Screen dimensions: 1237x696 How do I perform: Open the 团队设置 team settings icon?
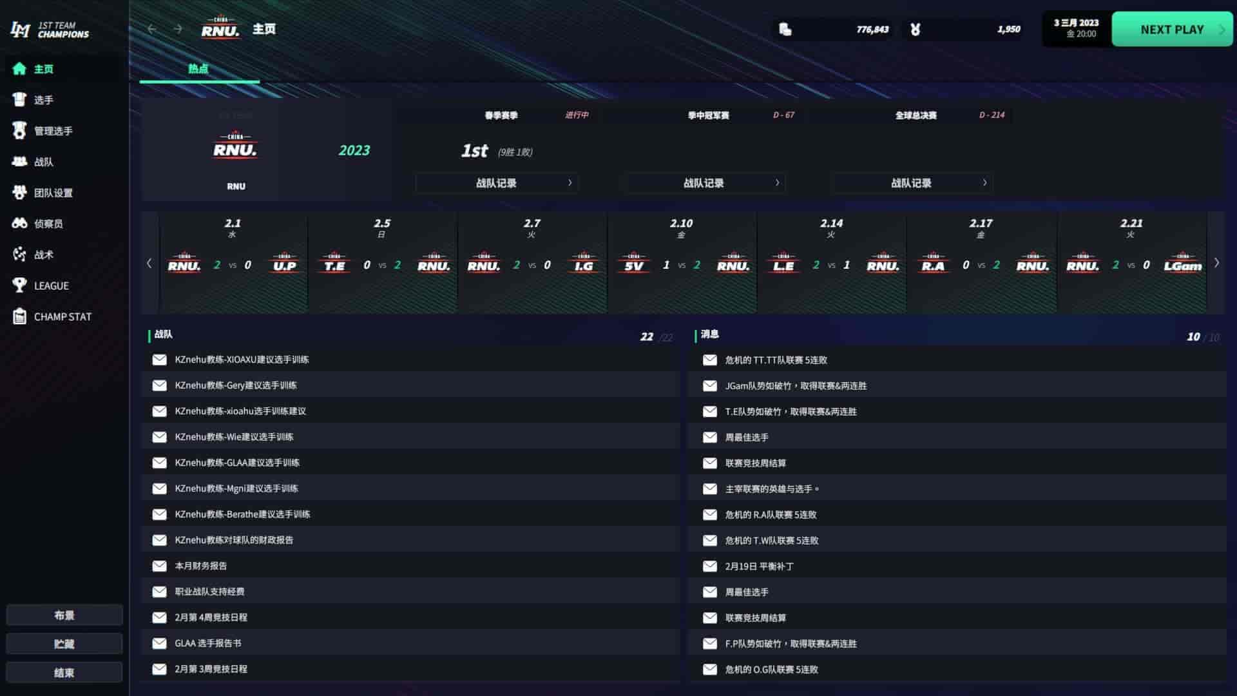pos(20,193)
